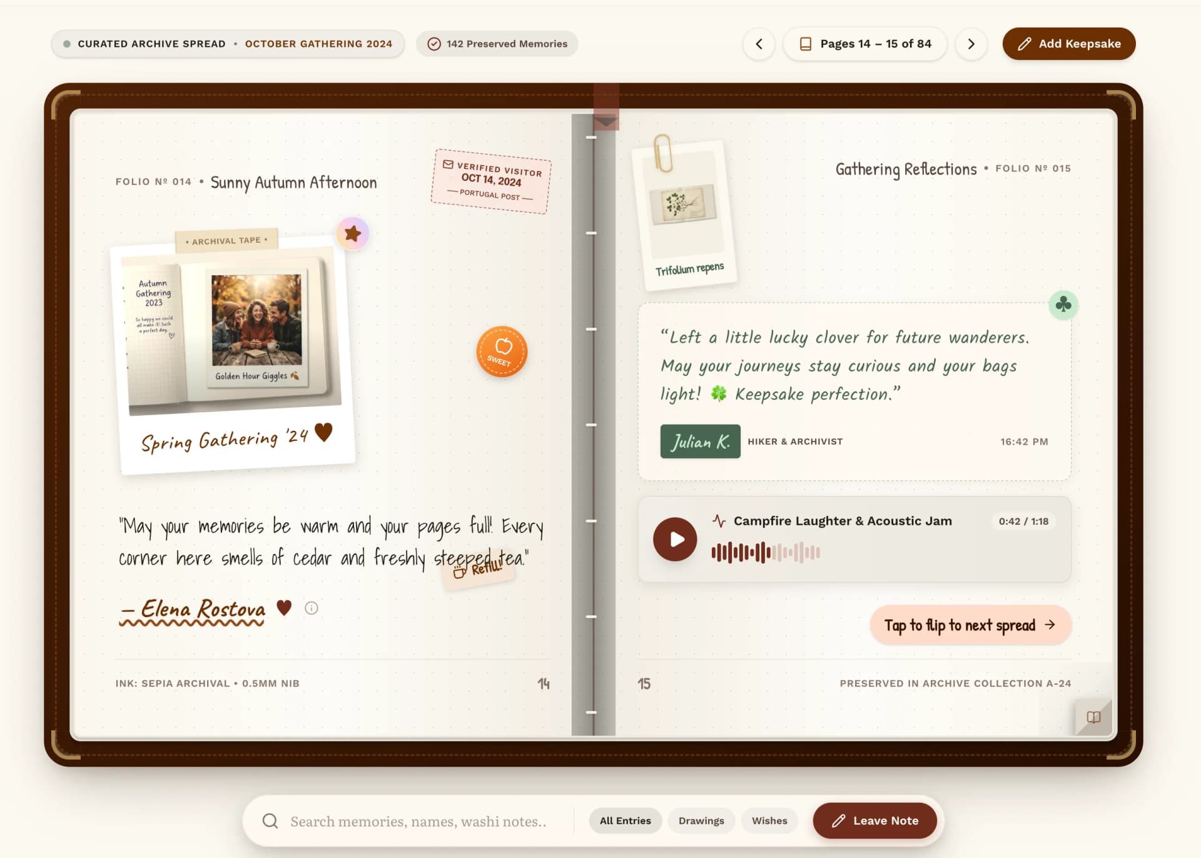Click the Verified Visitor postage stamp
This screenshot has height=858, width=1201.
[x=491, y=181]
